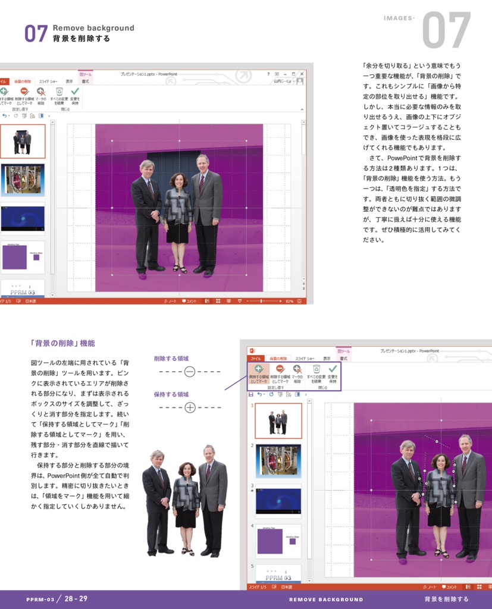Click the 82% zoom level indicator
Image resolution: width=492 pixels, height=609 pixels.
[x=289, y=302]
